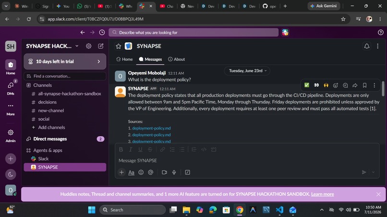Open Admin in the left rail

(11, 136)
